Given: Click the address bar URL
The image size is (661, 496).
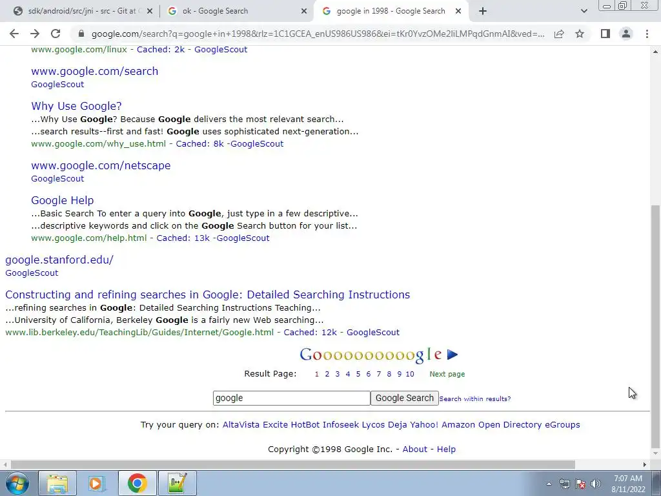Looking at the screenshot, I should point(318,34).
